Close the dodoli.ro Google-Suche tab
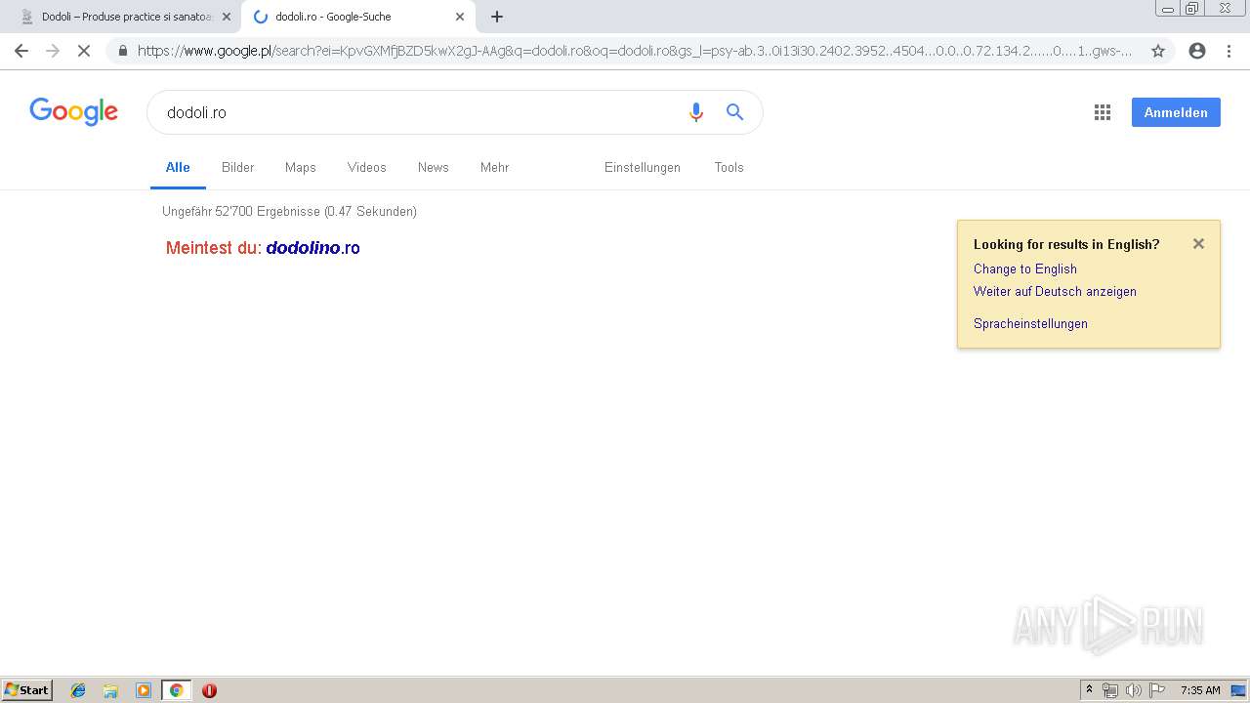 (460, 17)
